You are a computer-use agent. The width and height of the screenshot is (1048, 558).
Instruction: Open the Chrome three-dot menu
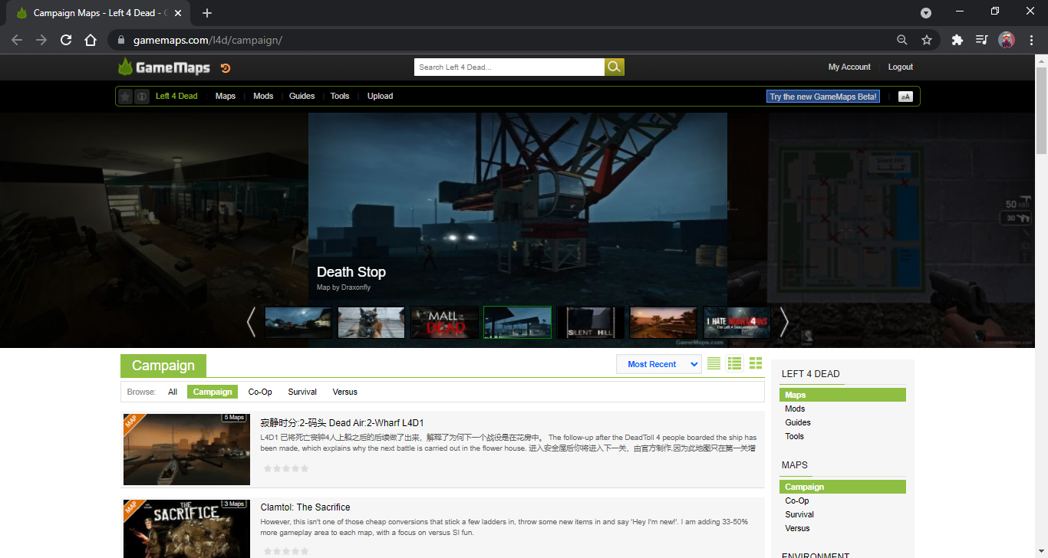pos(1032,40)
